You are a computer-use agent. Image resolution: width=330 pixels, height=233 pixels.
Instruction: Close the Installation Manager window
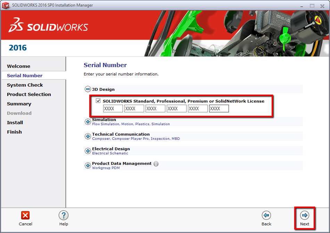pyautogui.click(x=322, y=6)
